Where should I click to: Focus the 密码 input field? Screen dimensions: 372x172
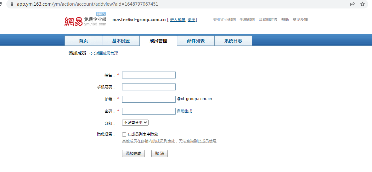(x=149, y=111)
